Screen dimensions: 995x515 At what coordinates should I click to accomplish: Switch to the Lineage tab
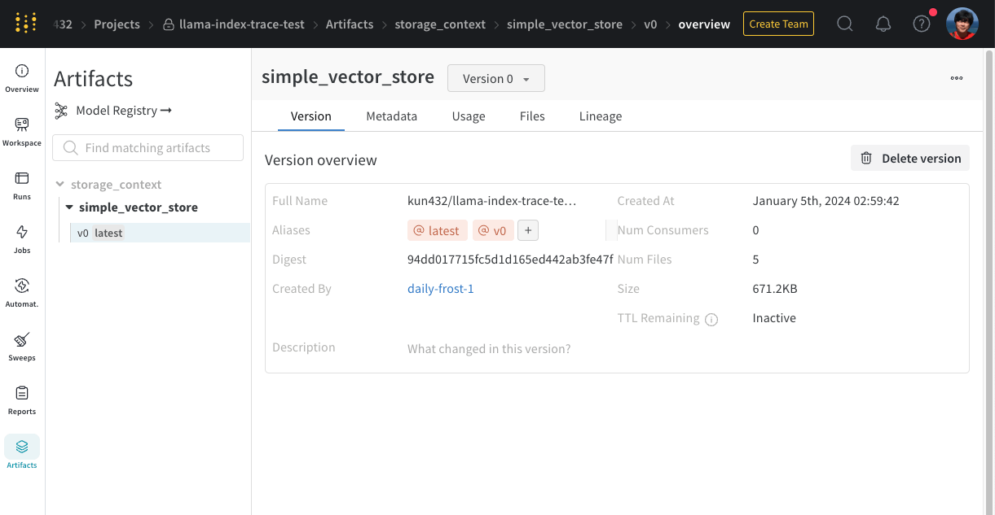click(601, 116)
